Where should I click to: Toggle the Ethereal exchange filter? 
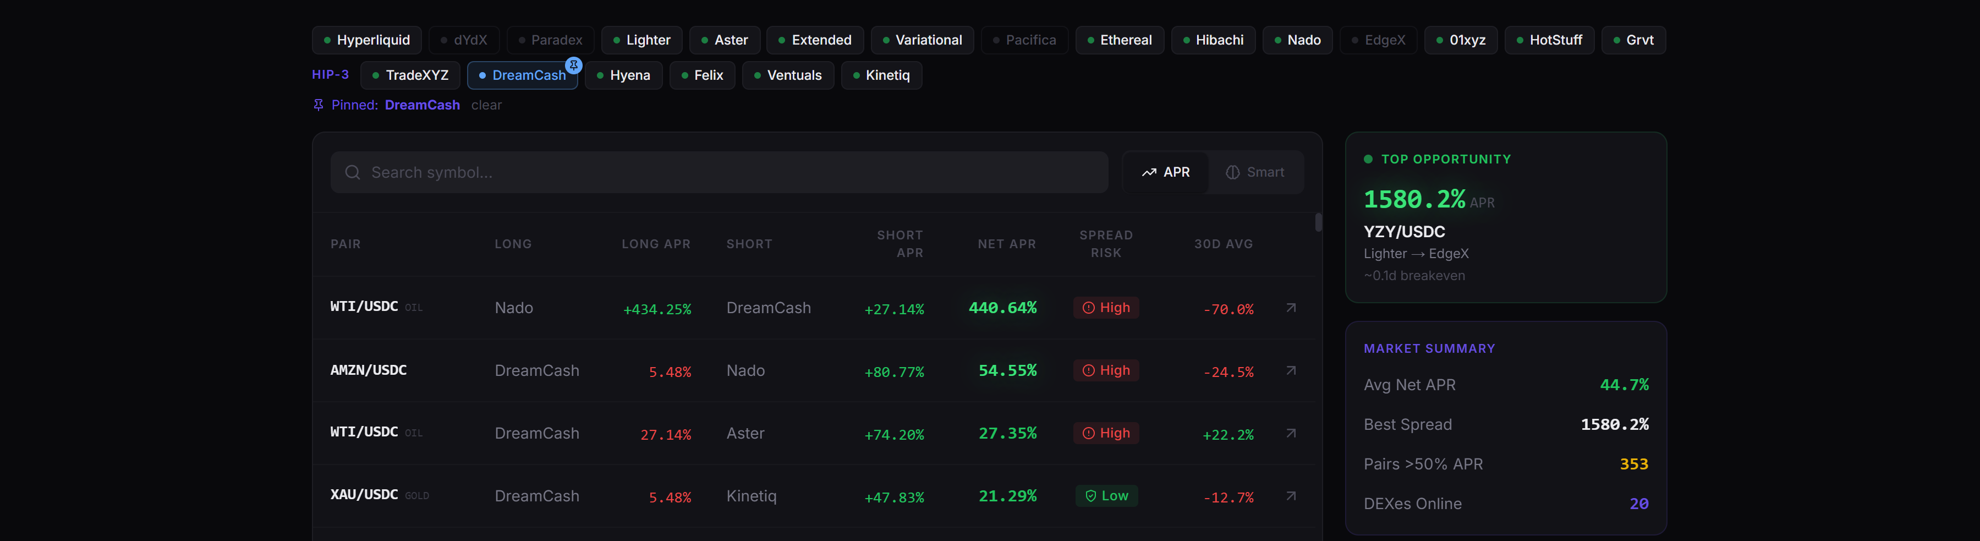pos(1120,40)
